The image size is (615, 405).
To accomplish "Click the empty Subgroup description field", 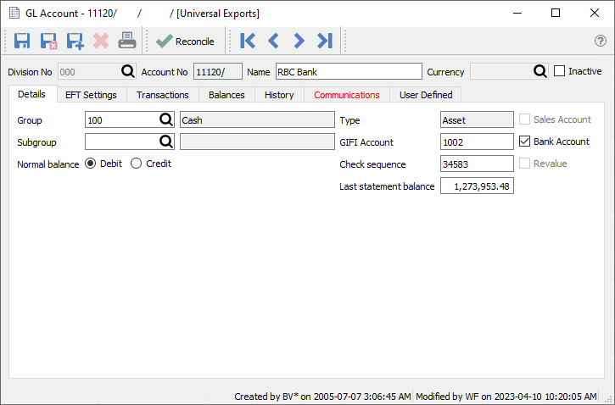I will point(257,142).
